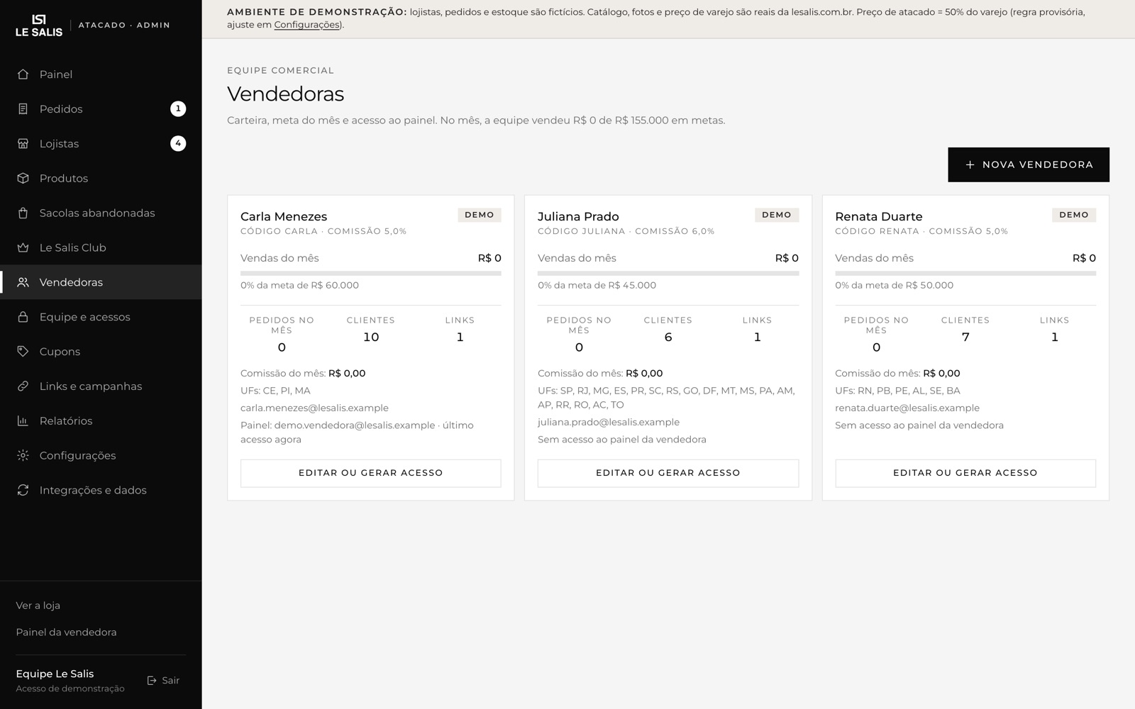
Task: Click the Cupons tag icon
Action: pyautogui.click(x=23, y=352)
